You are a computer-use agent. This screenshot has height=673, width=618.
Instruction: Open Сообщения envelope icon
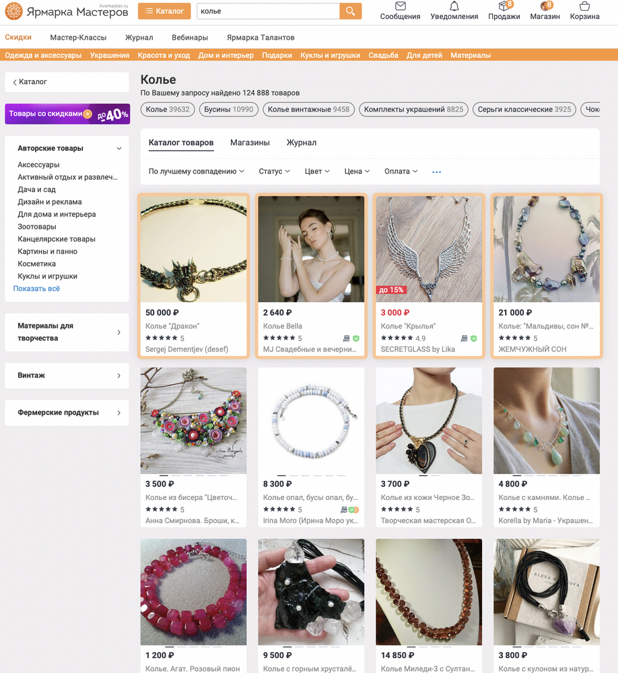(400, 6)
